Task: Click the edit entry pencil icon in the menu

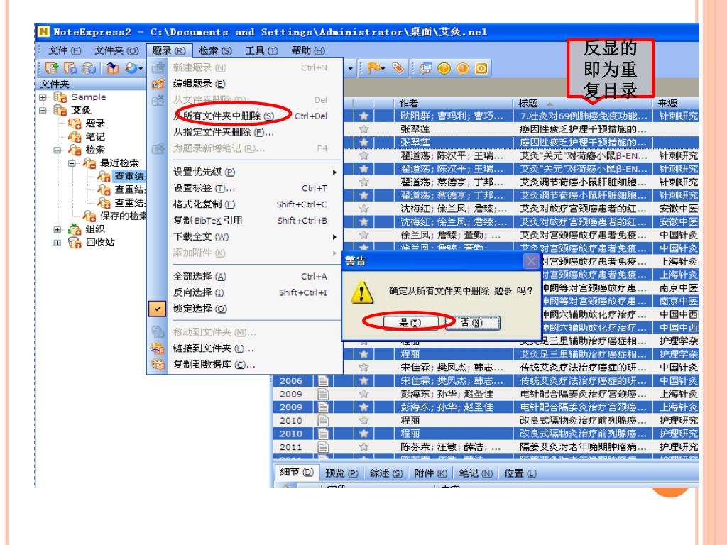Action: 158,84
